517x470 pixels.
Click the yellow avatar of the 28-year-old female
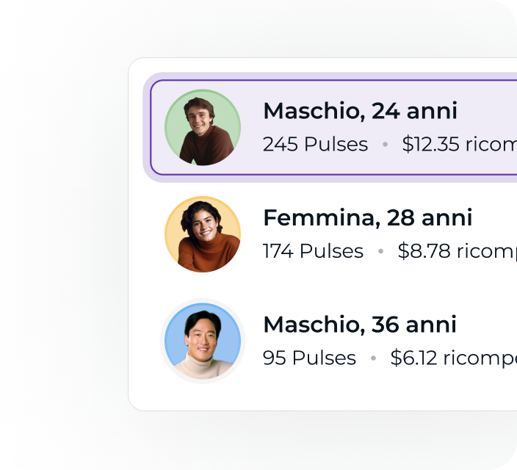(x=203, y=234)
